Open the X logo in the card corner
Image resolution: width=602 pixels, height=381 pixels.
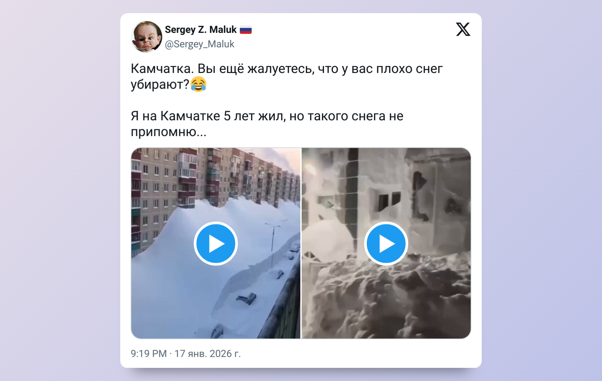click(x=463, y=29)
